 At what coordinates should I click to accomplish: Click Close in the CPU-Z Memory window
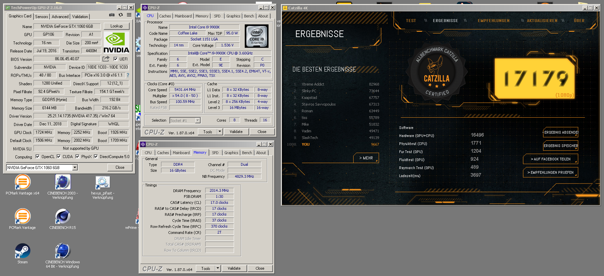tap(260, 268)
